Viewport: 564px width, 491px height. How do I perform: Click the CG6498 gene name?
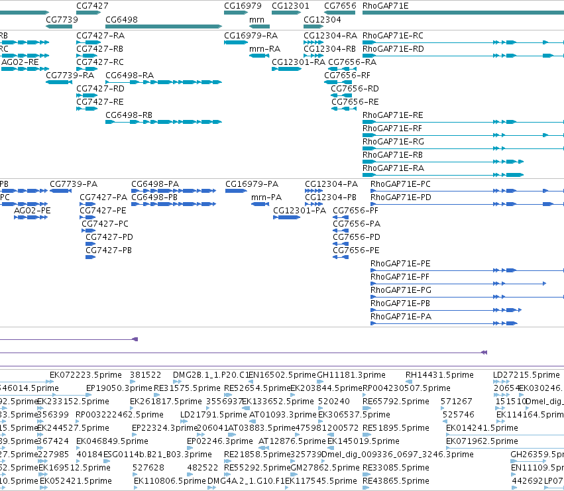[x=121, y=19]
